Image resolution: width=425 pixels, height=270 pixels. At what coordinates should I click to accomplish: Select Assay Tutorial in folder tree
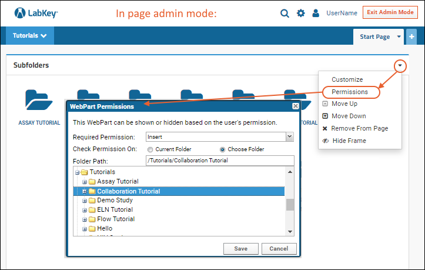coord(118,181)
